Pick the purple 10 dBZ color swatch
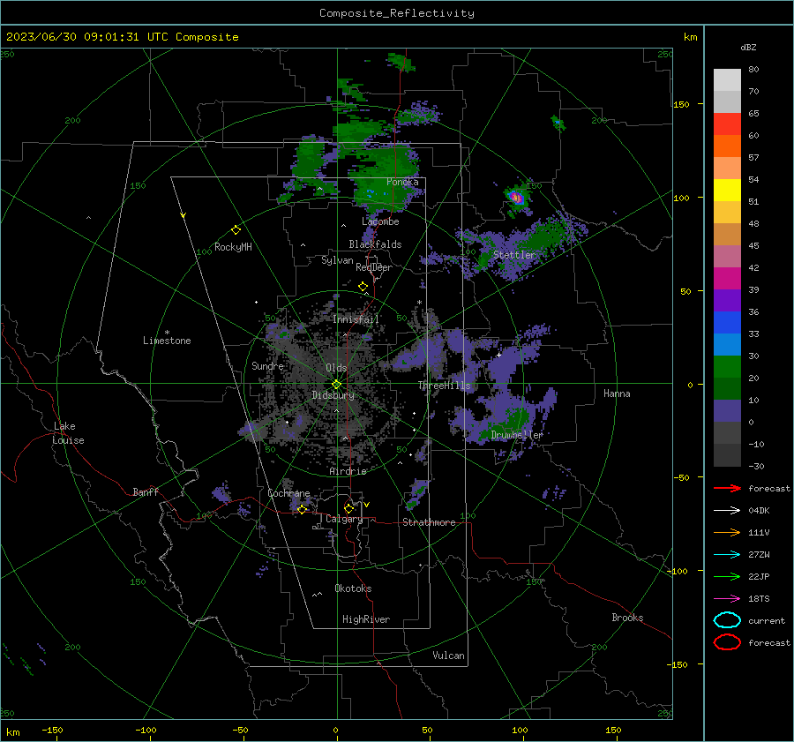The height and width of the screenshot is (742, 794). 727,411
